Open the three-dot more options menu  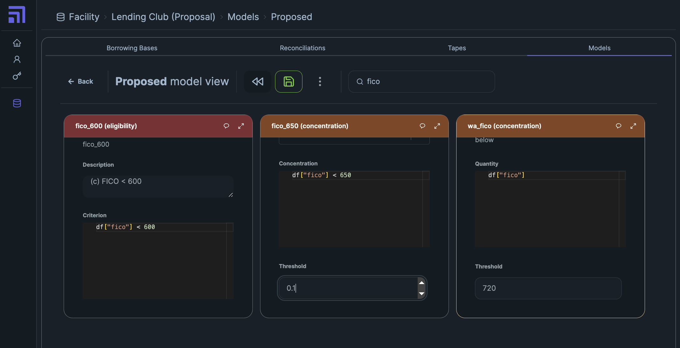pyautogui.click(x=320, y=82)
